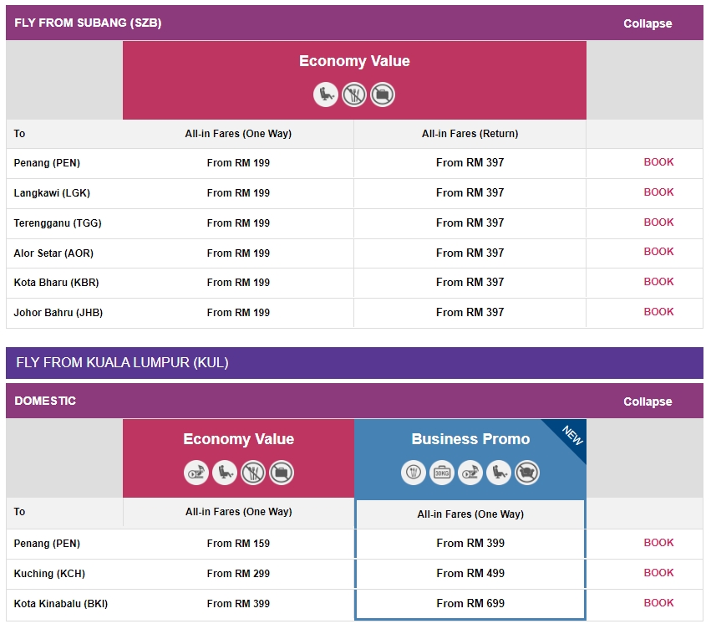Book the Kuala Lumpur to Kuching flight
The height and width of the screenshot is (629, 711).
(658, 573)
